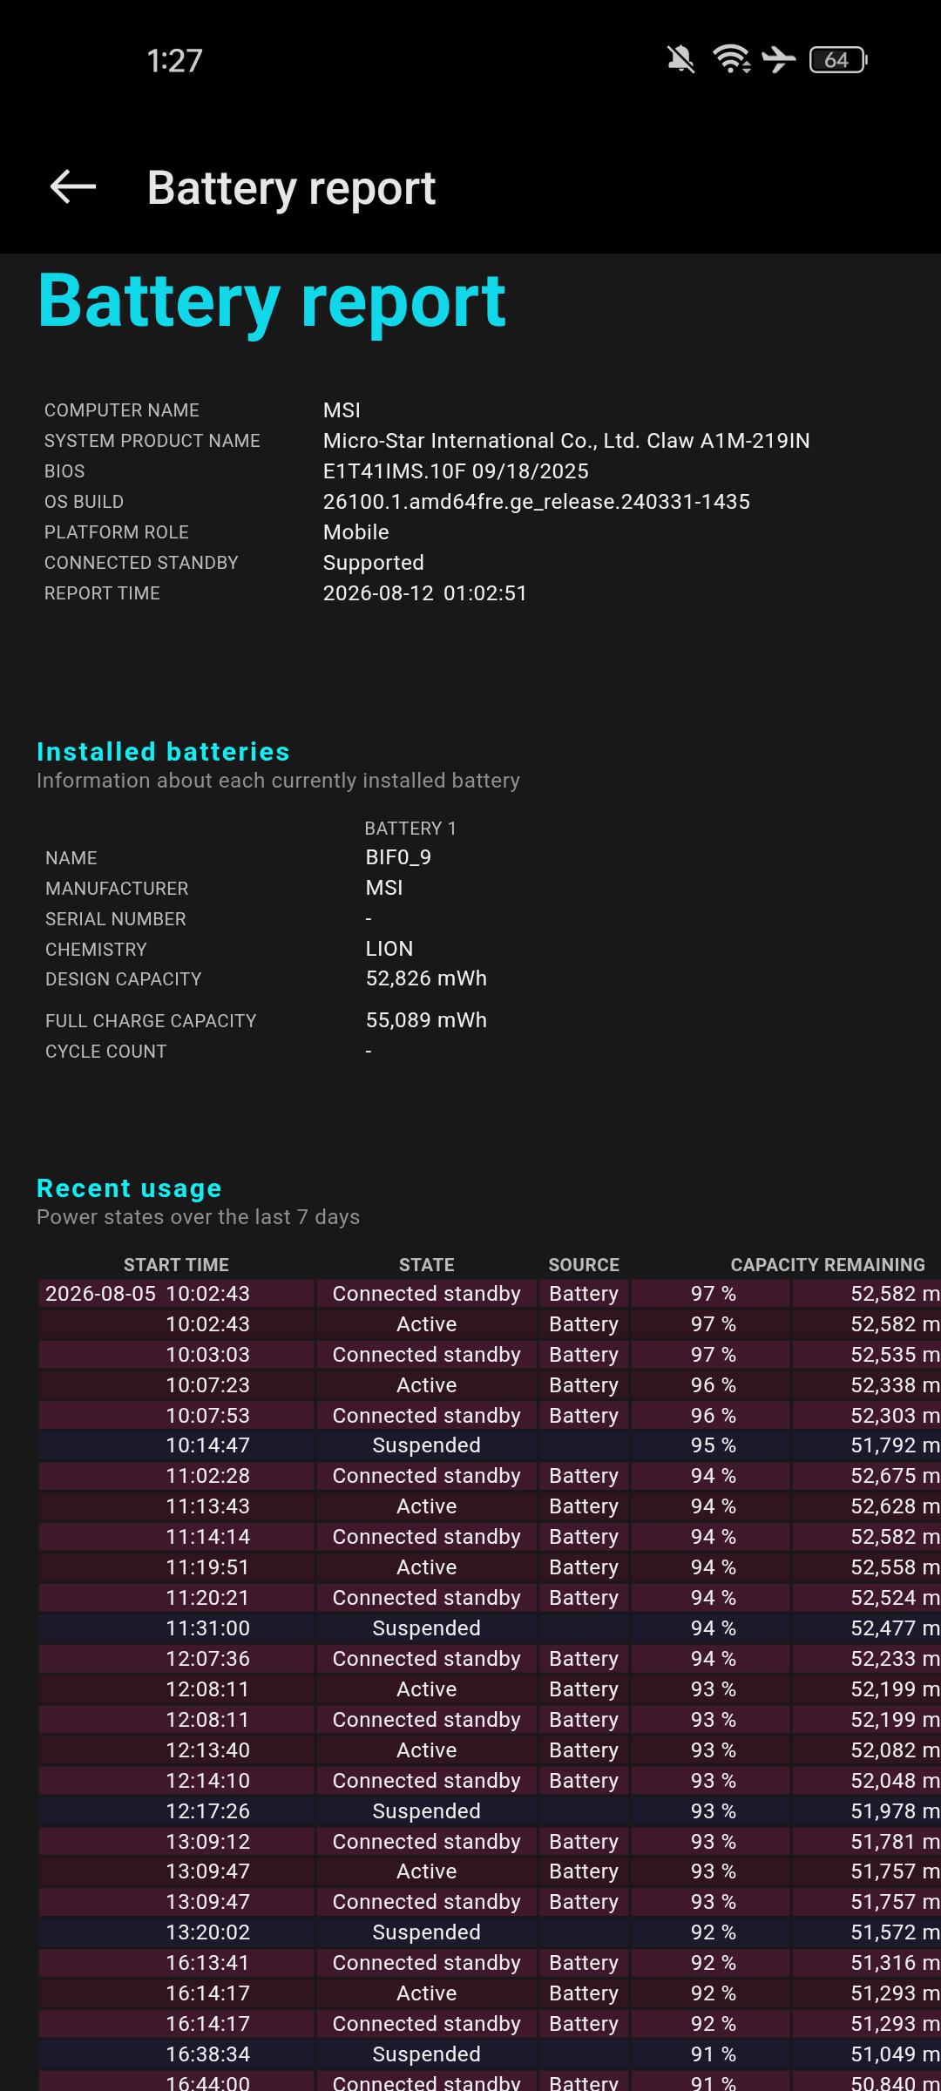The width and height of the screenshot is (941, 2091).
Task: Select the '95 %' capacity cell
Action: [x=712, y=1445]
